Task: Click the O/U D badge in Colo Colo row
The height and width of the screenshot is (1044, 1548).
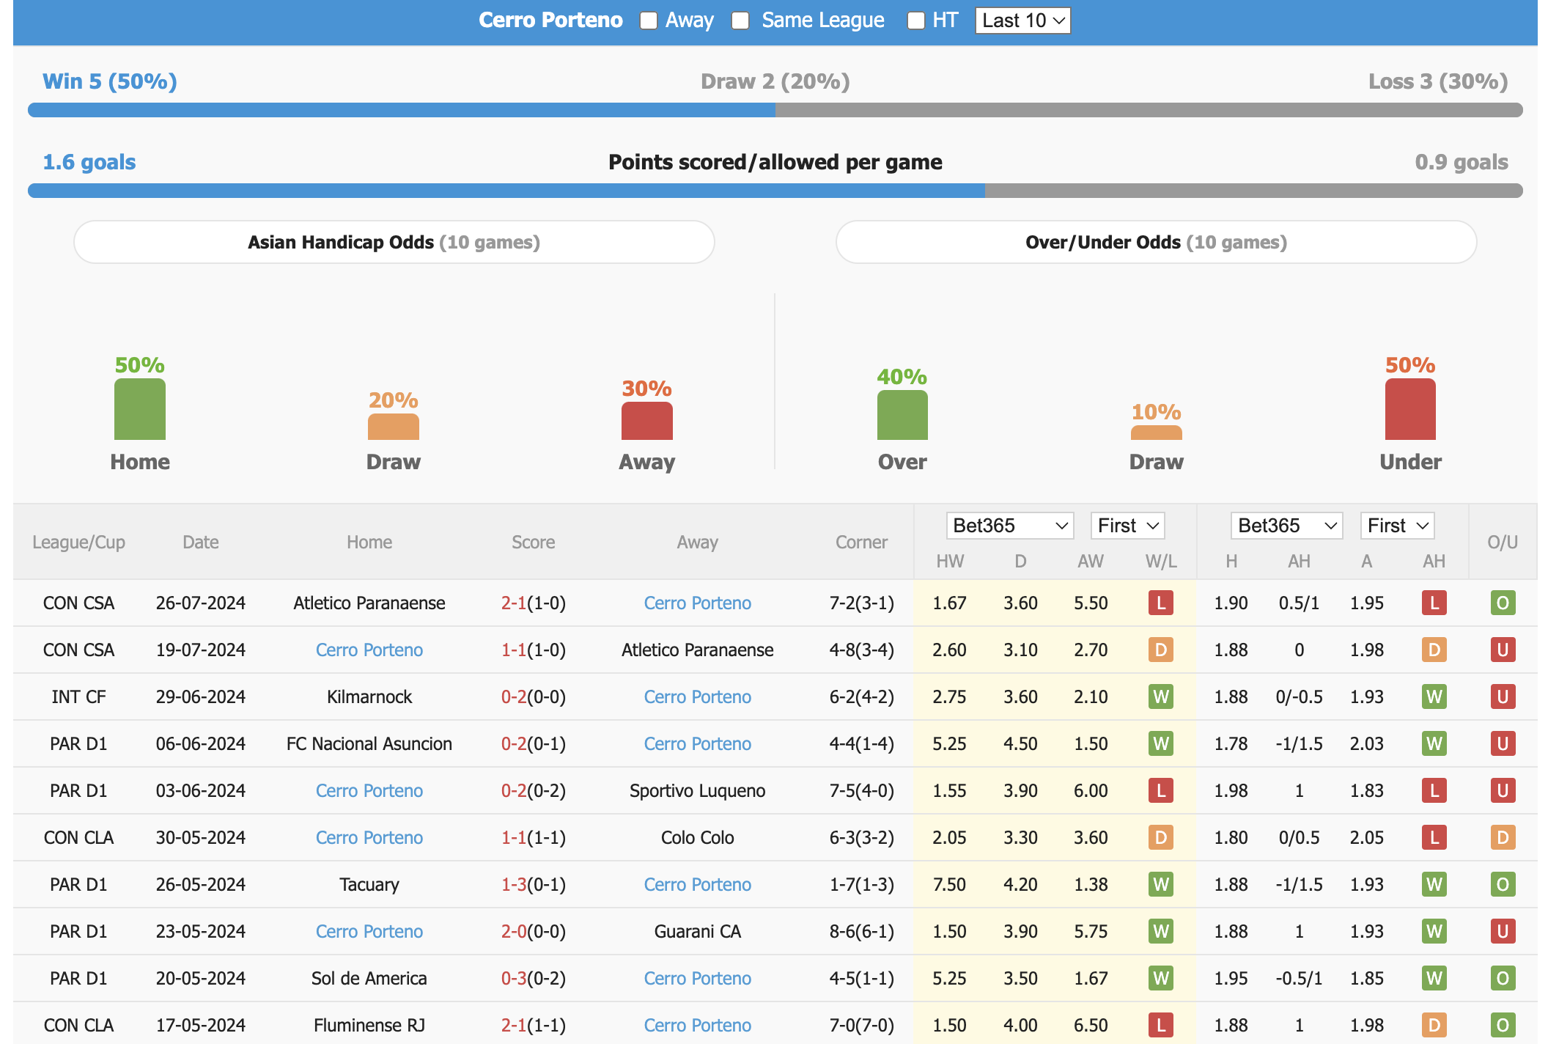Action: (x=1503, y=837)
